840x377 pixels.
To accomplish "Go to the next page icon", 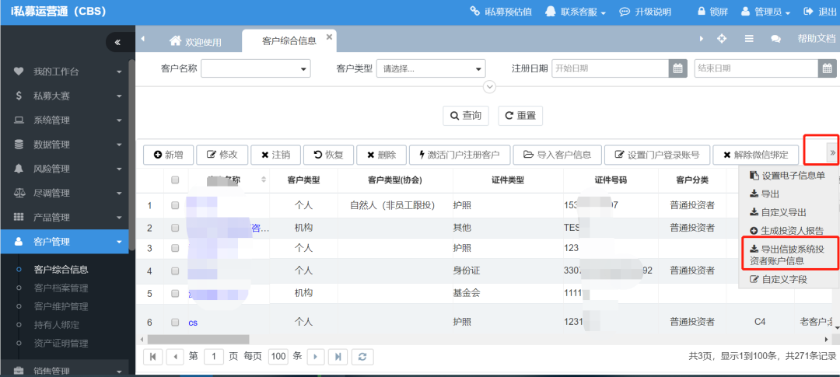I will pyautogui.click(x=316, y=357).
